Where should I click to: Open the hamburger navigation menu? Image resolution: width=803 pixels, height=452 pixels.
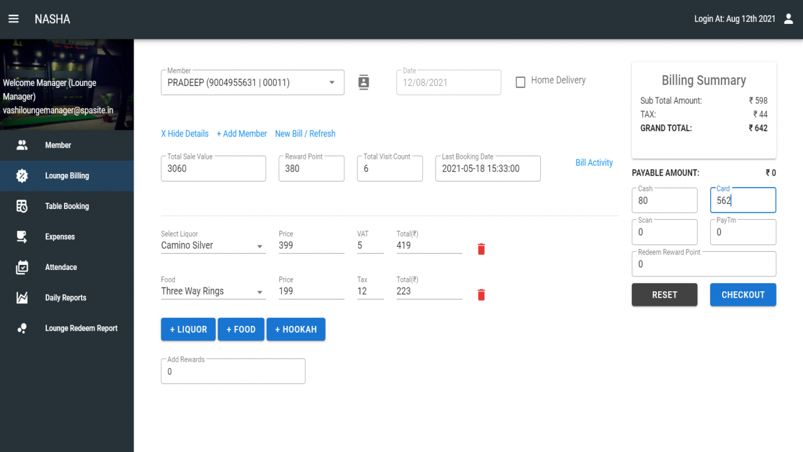coord(13,19)
